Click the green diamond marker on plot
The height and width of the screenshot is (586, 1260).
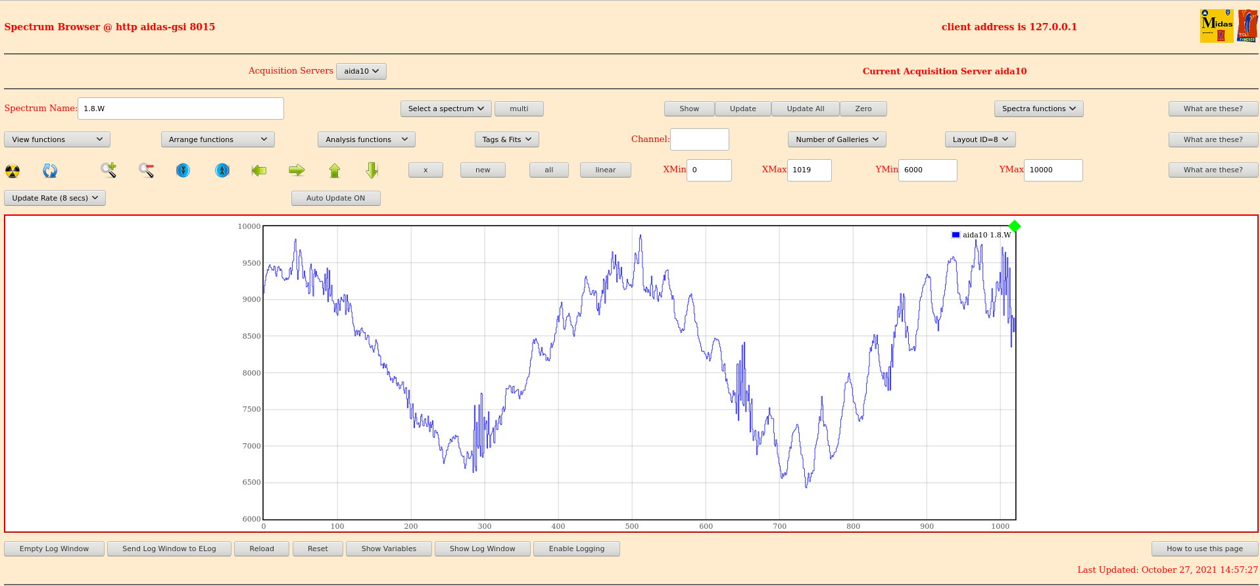point(1015,226)
